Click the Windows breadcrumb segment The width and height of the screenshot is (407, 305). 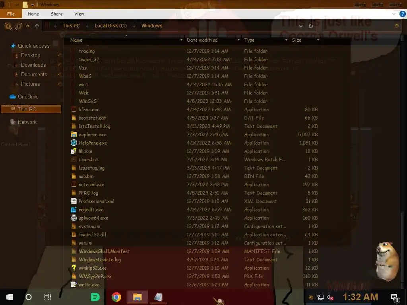pyautogui.click(x=152, y=26)
